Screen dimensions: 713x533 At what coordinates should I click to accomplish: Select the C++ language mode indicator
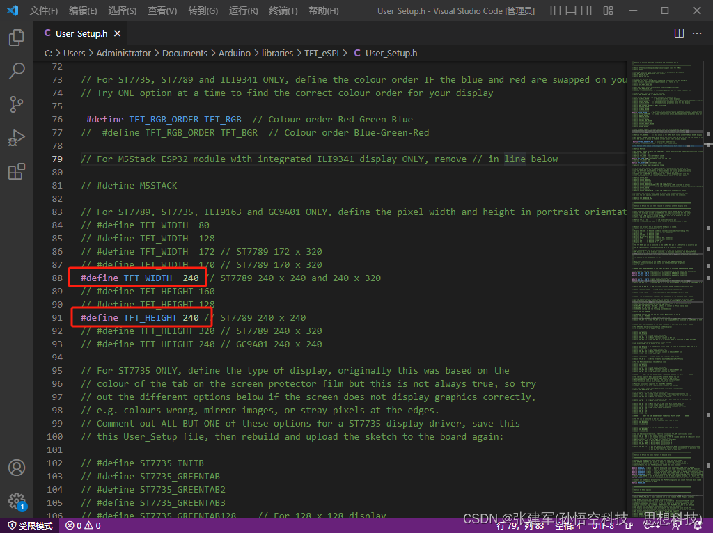pos(652,525)
